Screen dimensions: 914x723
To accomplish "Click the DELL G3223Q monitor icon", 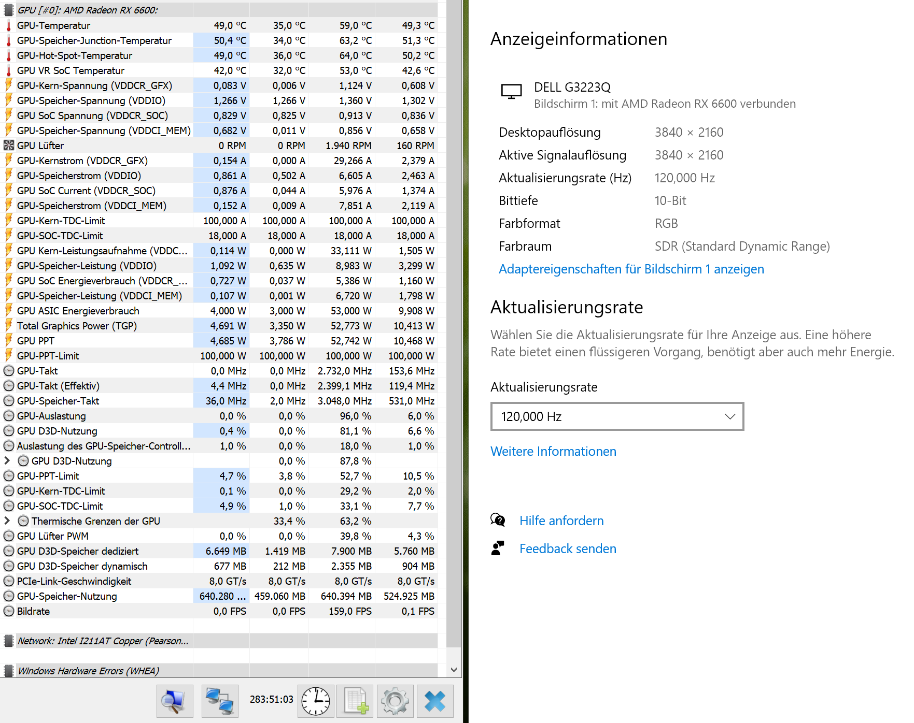I will point(511,92).
